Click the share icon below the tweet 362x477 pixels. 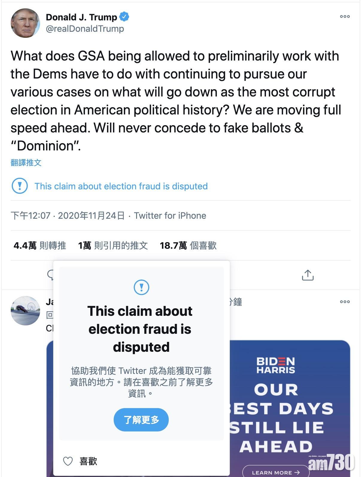pos(308,275)
